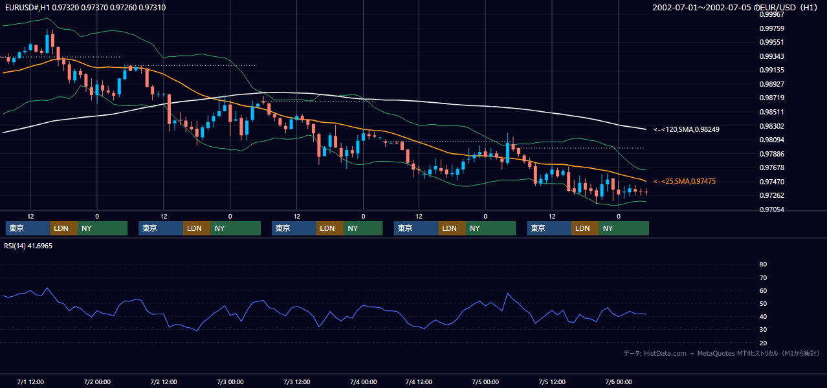Screen dimensions: 827x388
Task: Click the 0.99759 price axis label
Action: [771, 28]
